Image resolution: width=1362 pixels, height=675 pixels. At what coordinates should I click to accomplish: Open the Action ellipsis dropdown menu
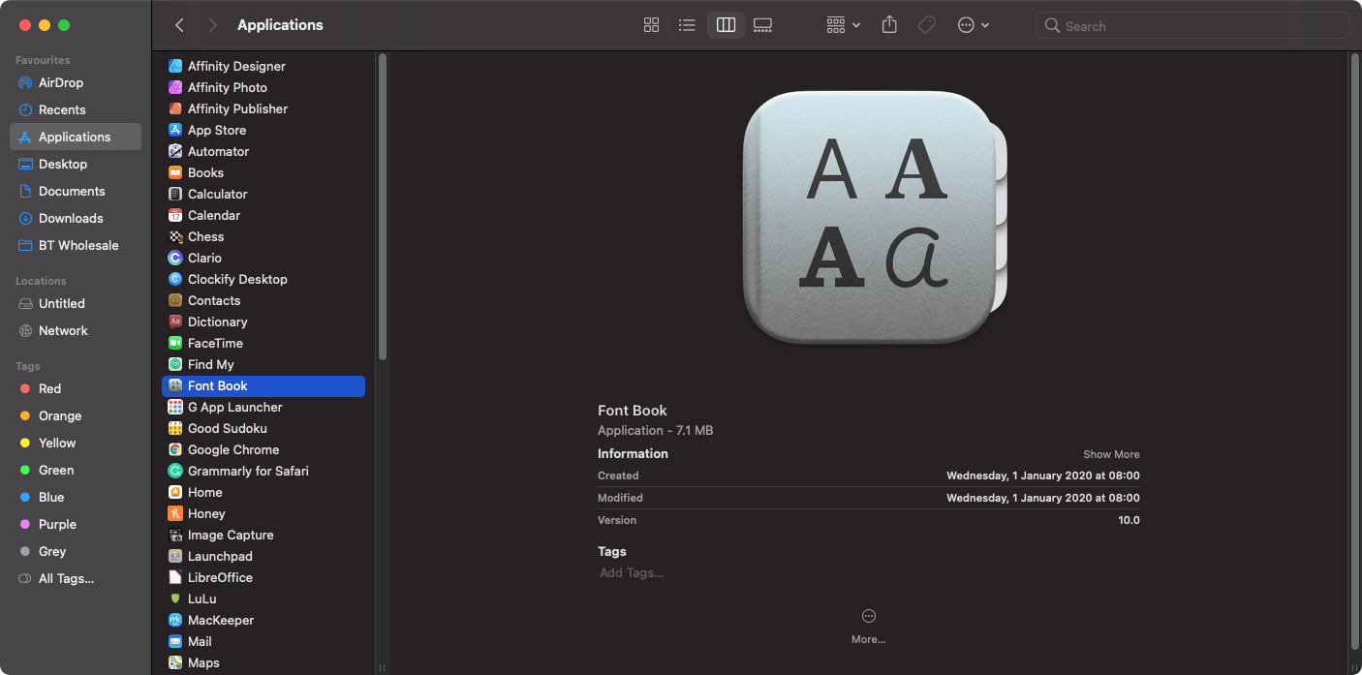pyautogui.click(x=973, y=25)
